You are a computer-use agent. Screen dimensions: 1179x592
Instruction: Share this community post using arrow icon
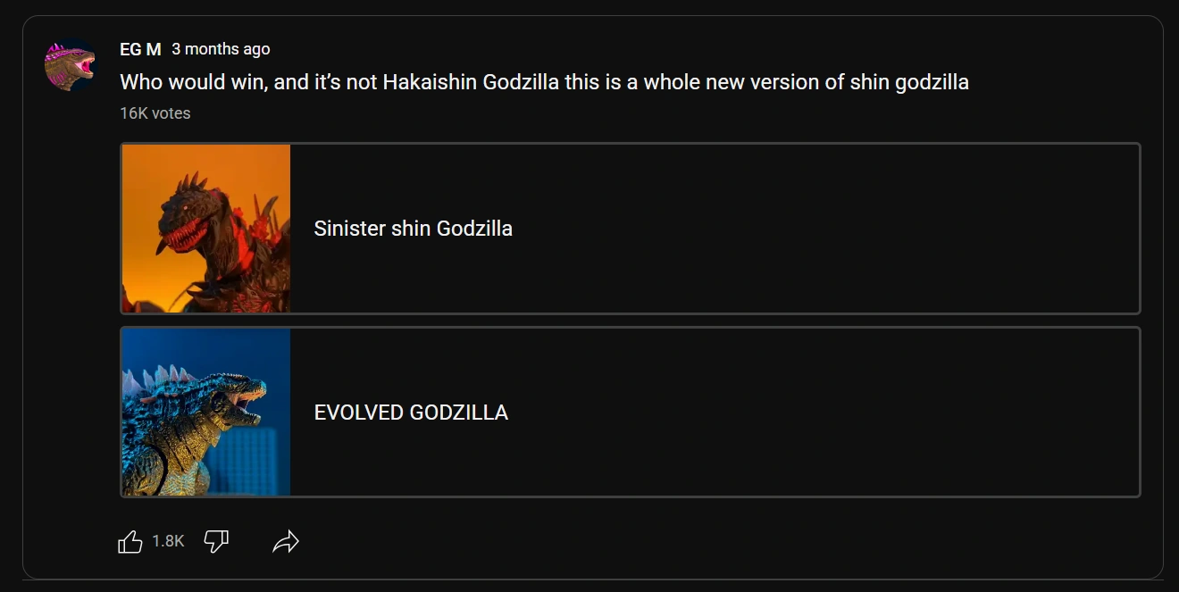pyautogui.click(x=285, y=541)
